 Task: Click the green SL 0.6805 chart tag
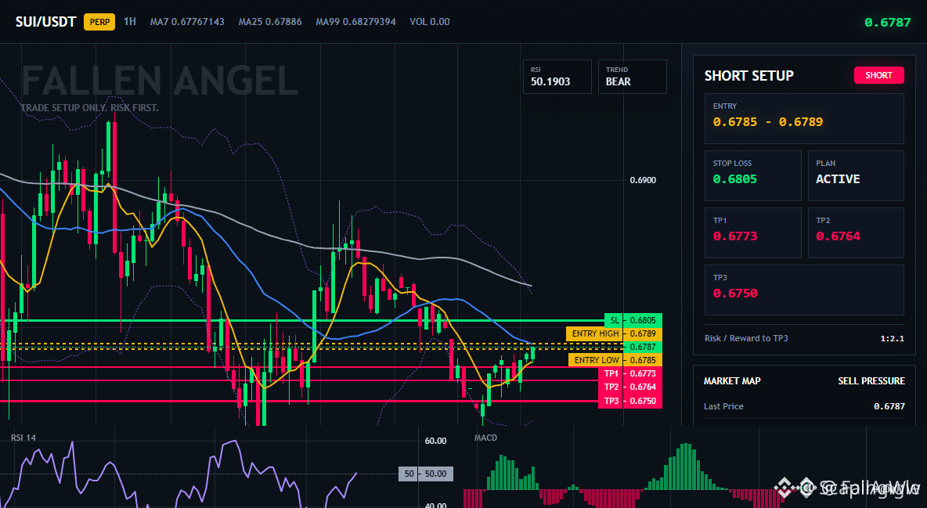click(633, 320)
